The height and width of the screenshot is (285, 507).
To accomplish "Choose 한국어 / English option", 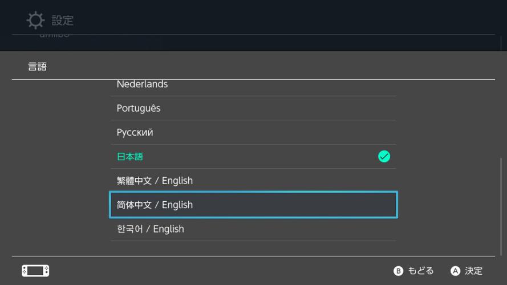I will tap(151, 229).
